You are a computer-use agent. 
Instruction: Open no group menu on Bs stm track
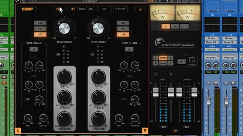(212, 57)
